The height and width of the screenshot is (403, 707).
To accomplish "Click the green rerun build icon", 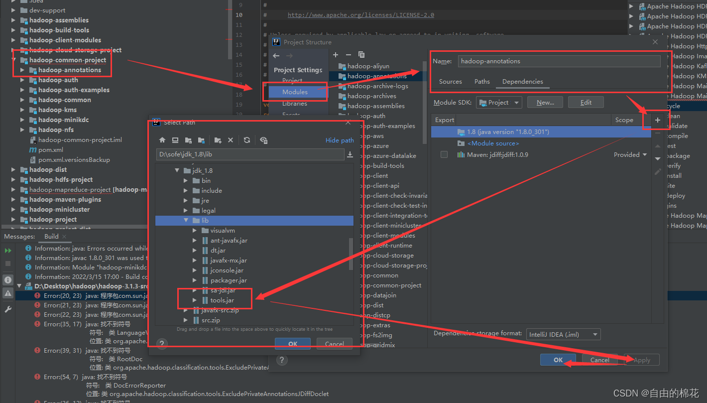I will (8, 251).
